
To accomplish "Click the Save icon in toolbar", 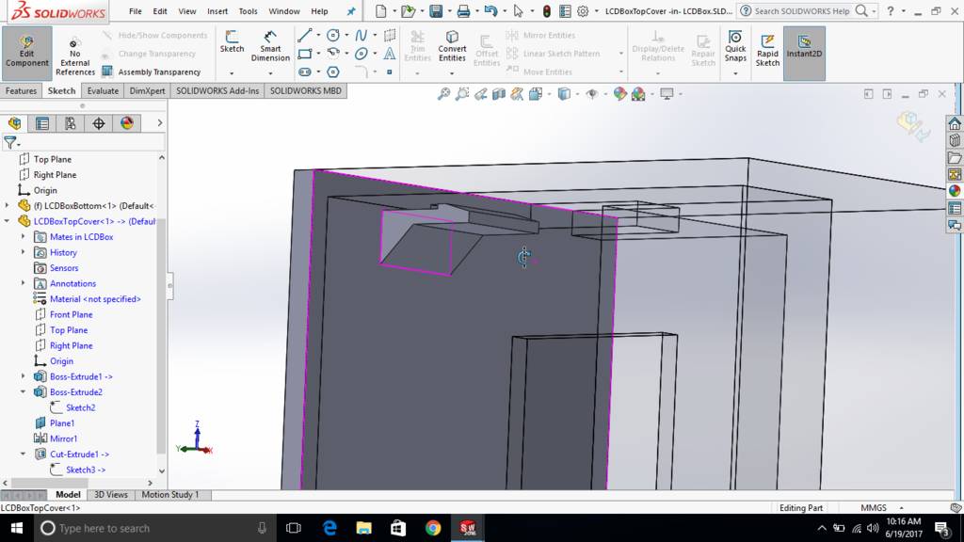I will [436, 11].
